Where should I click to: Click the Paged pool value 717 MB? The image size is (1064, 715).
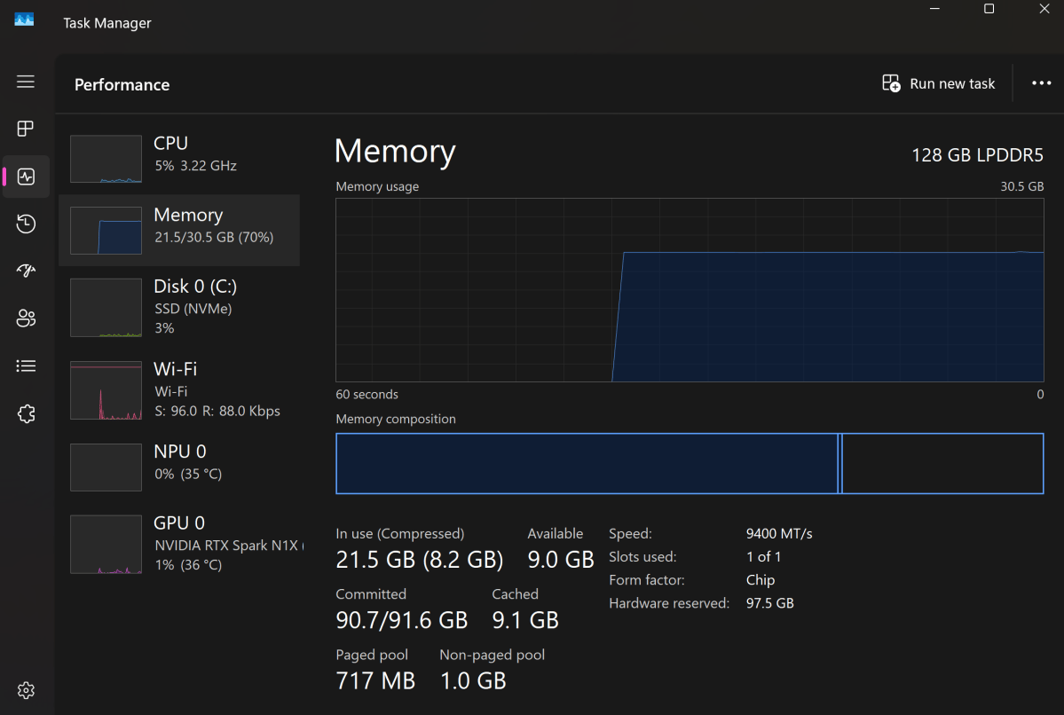(x=375, y=680)
